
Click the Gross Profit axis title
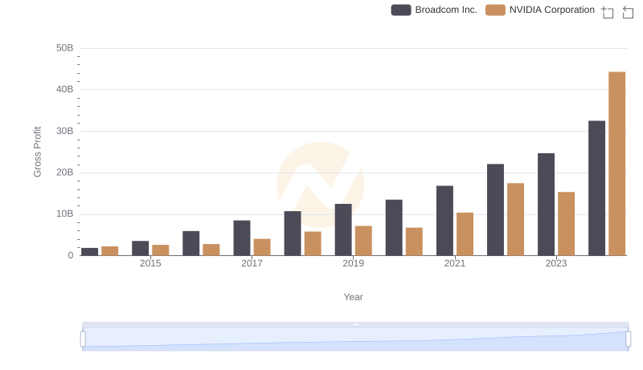[37, 152]
